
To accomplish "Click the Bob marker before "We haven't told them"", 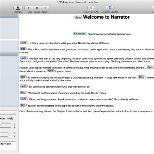I will 23,93.
